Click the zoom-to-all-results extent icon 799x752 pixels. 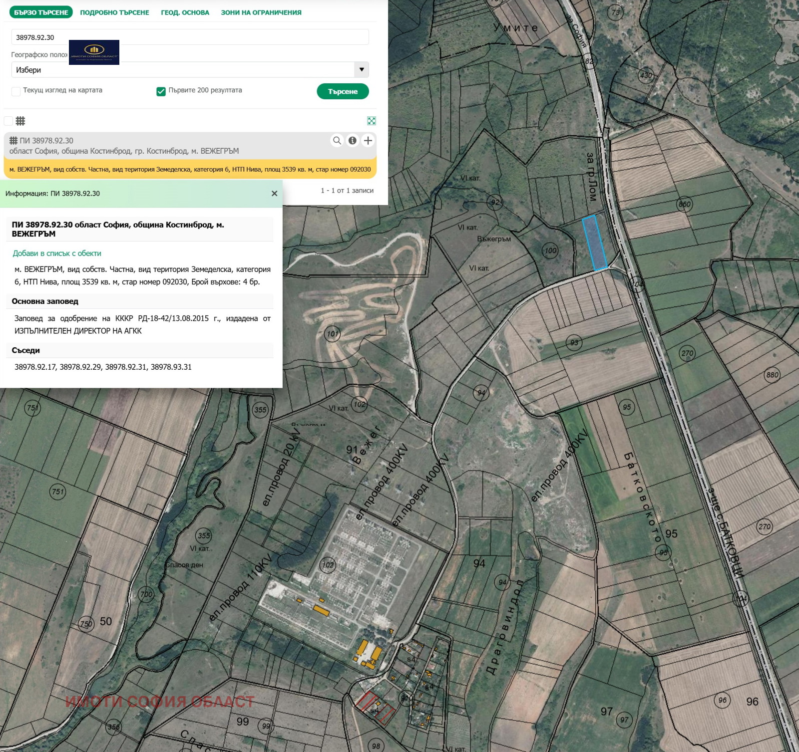pyautogui.click(x=372, y=121)
